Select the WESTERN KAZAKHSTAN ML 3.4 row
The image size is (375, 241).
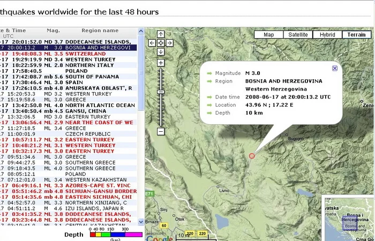(69, 180)
